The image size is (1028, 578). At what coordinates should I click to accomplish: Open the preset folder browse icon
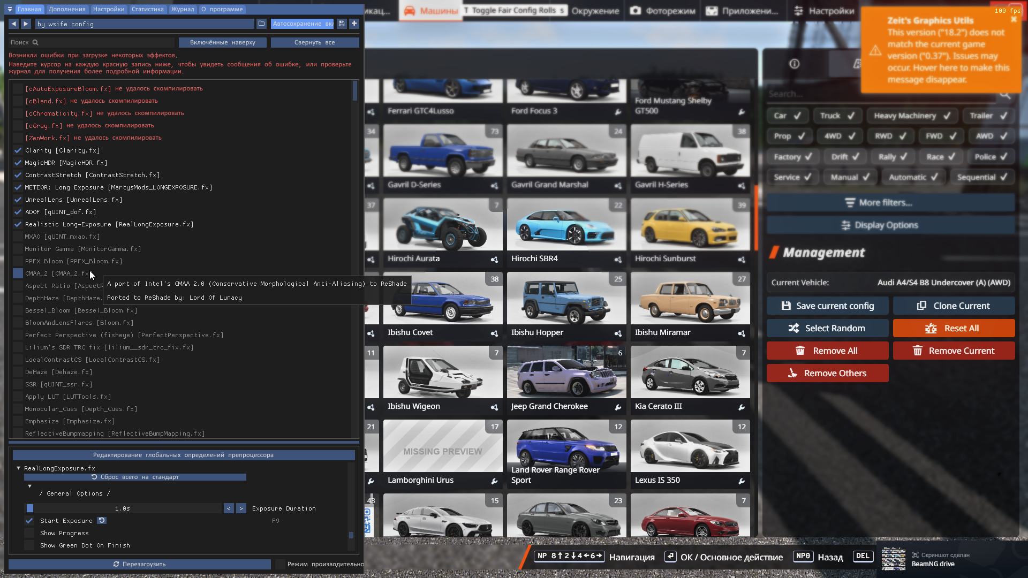coord(261,24)
